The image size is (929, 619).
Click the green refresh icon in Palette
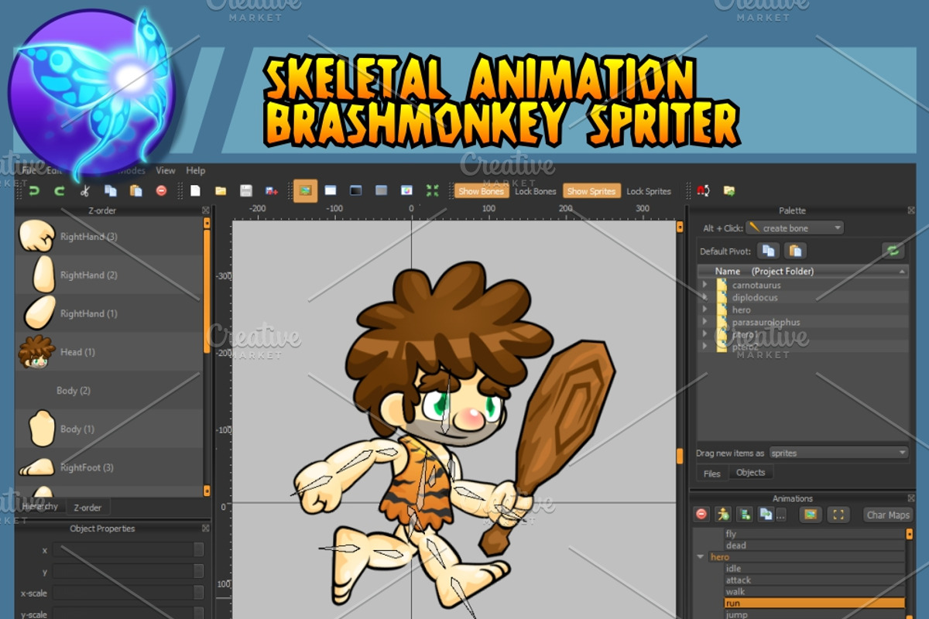tap(894, 251)
